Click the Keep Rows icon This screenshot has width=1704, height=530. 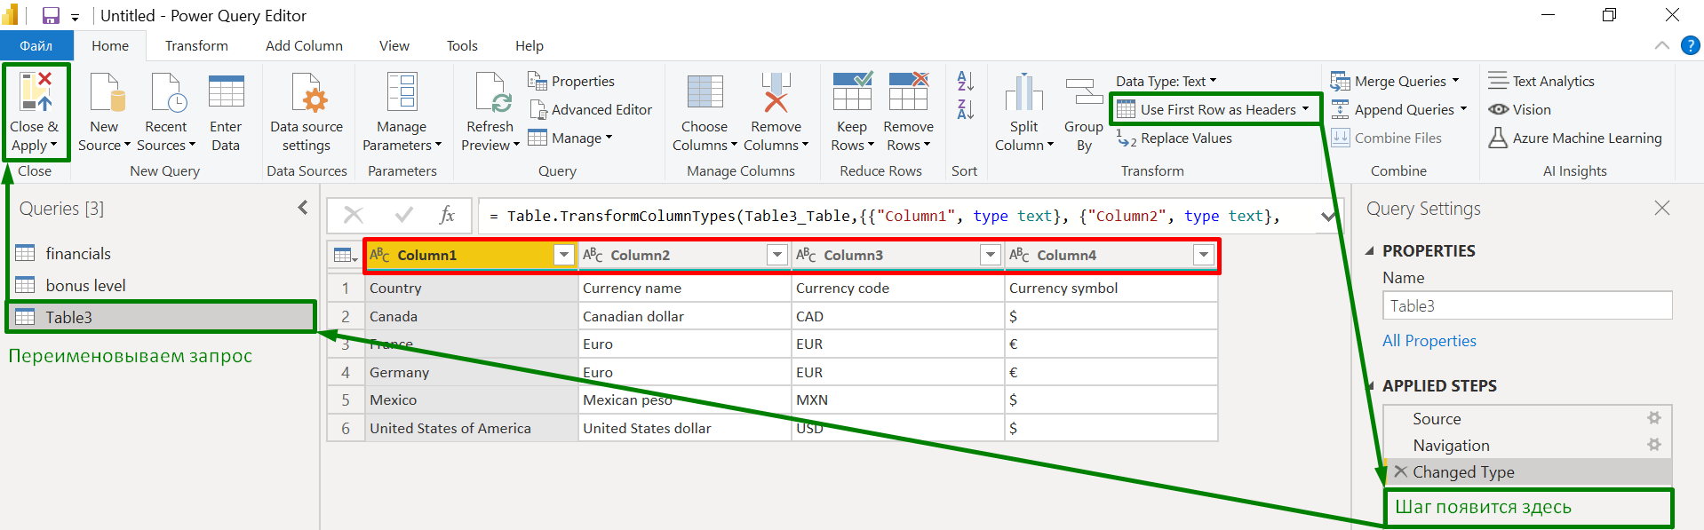point(852,91)
